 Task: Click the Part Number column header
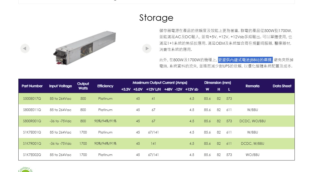[32, 86]
